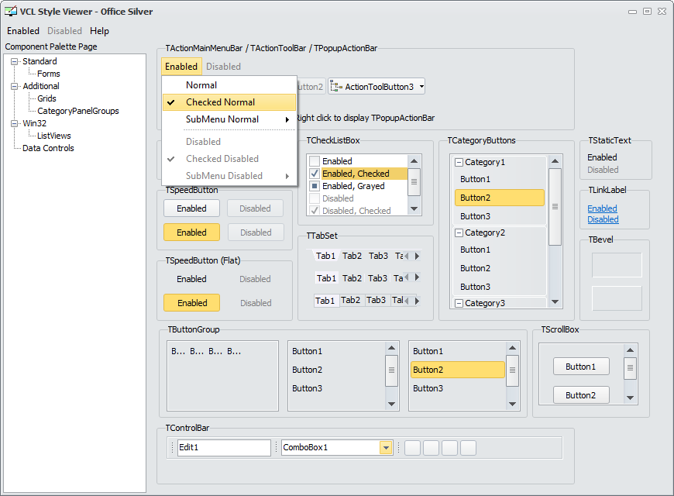Select Tab3 in the middle TTabSet row
Viewport: 674px width, 496px height.
pyautogui.click(x=377, y=278)
